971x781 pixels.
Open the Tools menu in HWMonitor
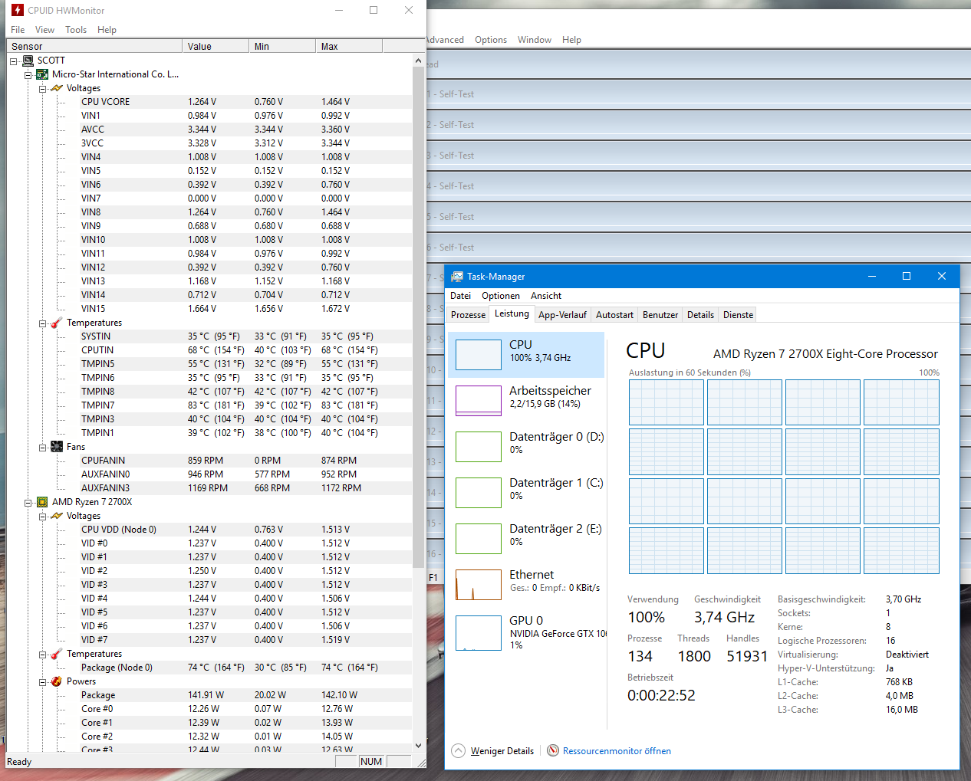(76, 30)
